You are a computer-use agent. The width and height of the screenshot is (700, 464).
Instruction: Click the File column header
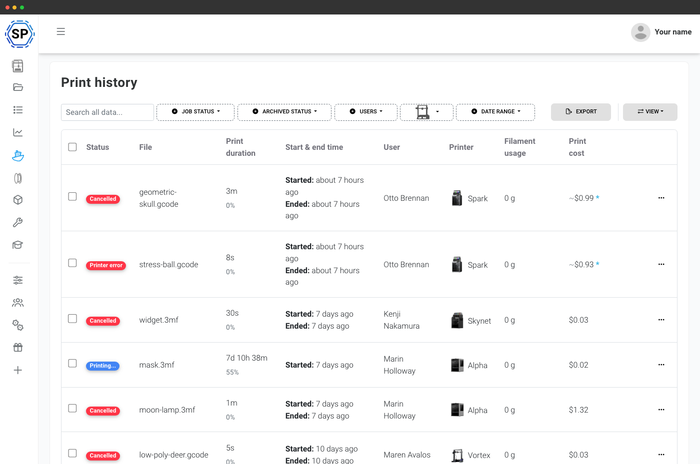coord(145,147)
